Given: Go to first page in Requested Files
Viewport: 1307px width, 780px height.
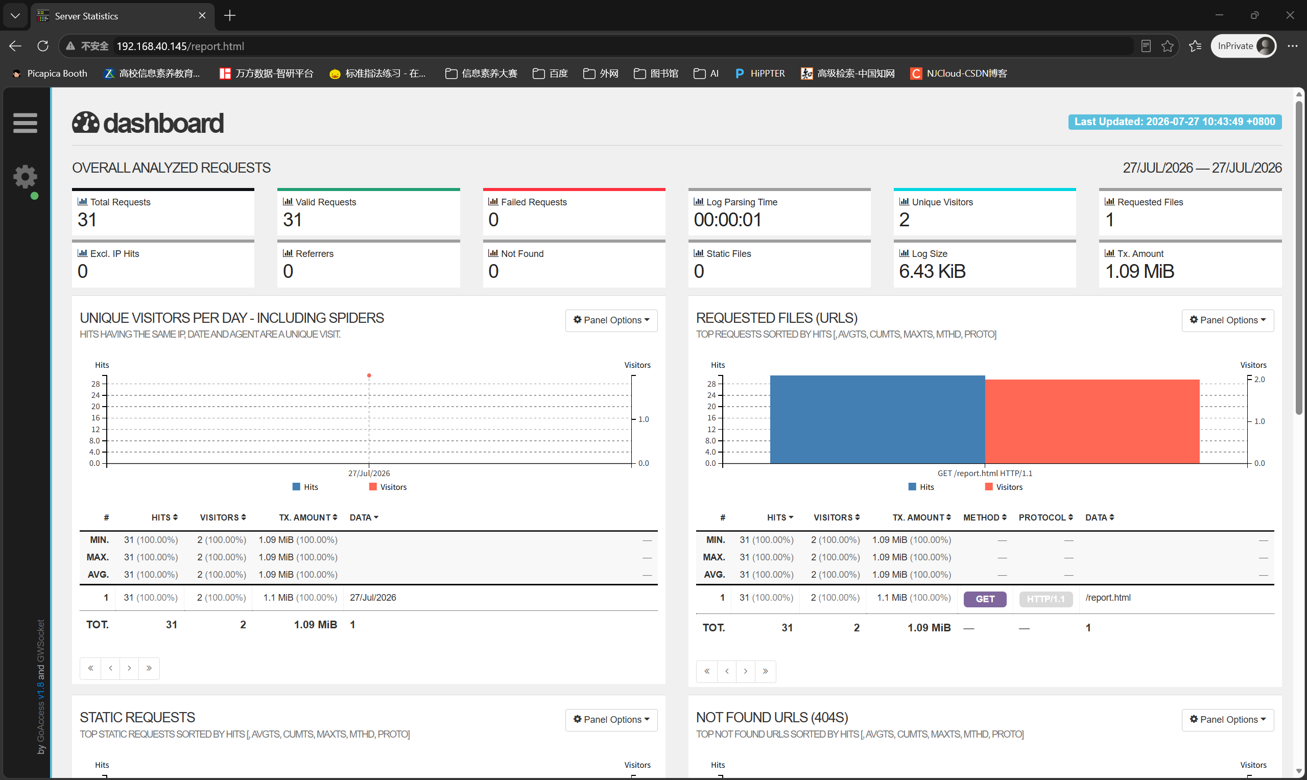Looking at the screenshot, I should [707, 671].
